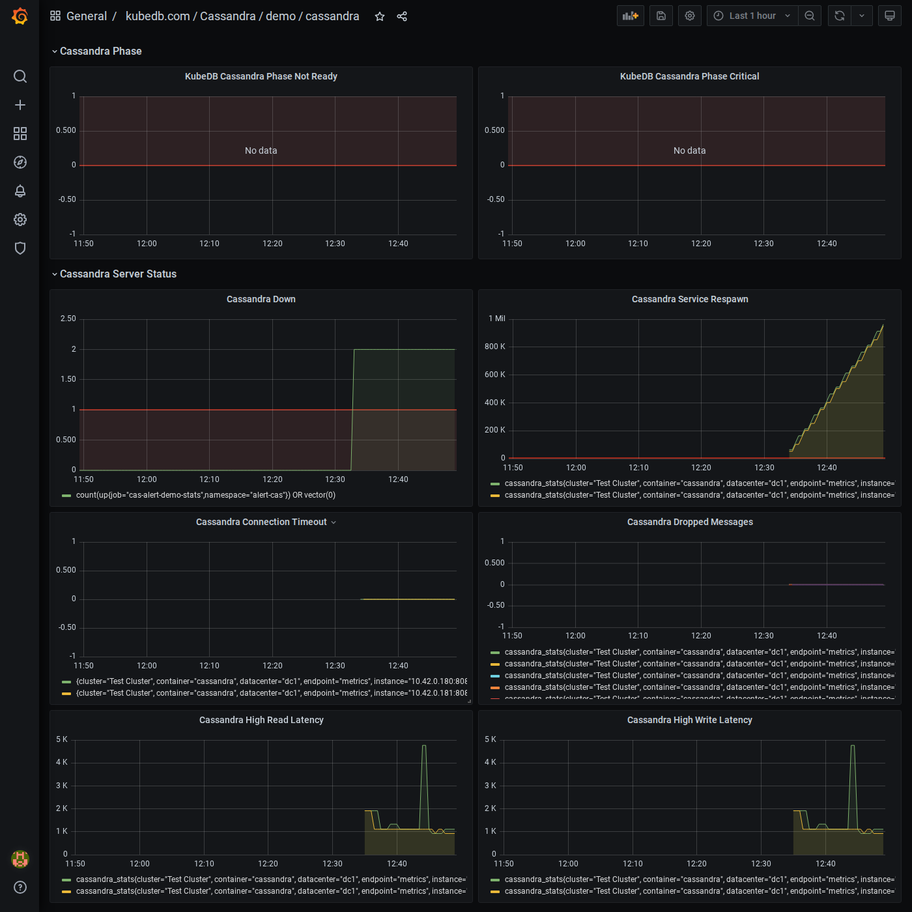
Task: Zoom out the time range
Action: (x=810, y=16)
